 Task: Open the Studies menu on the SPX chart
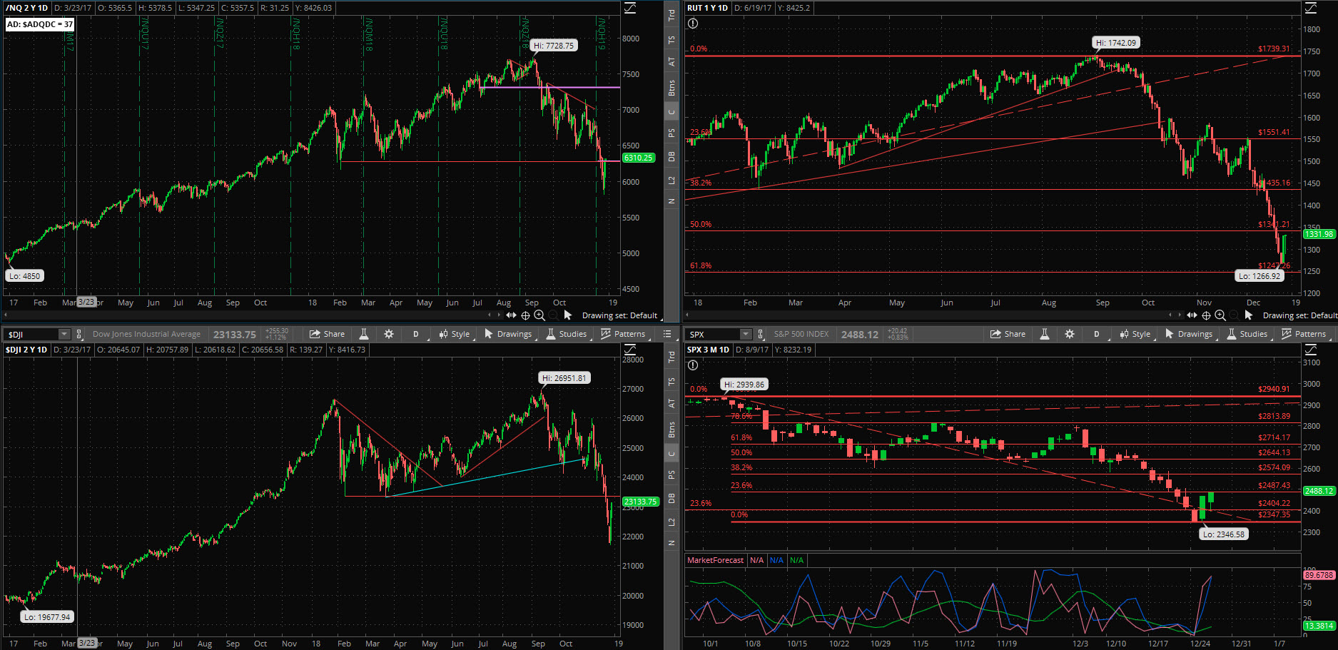pos(1247,334)
